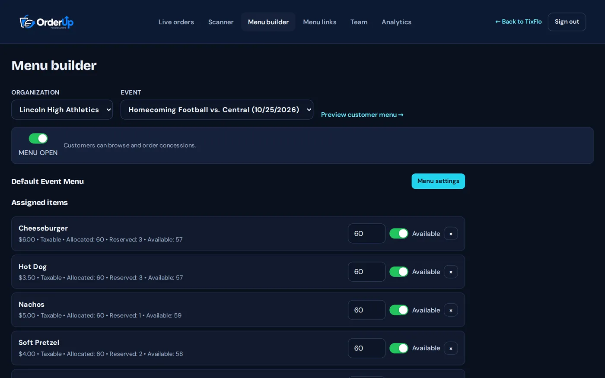605x378 pixels.
Task: Click the Nachos item name
Action: point(32,305)
